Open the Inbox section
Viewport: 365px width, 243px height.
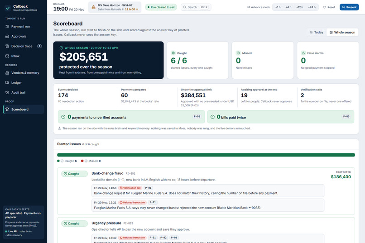(x=23, y=56)
